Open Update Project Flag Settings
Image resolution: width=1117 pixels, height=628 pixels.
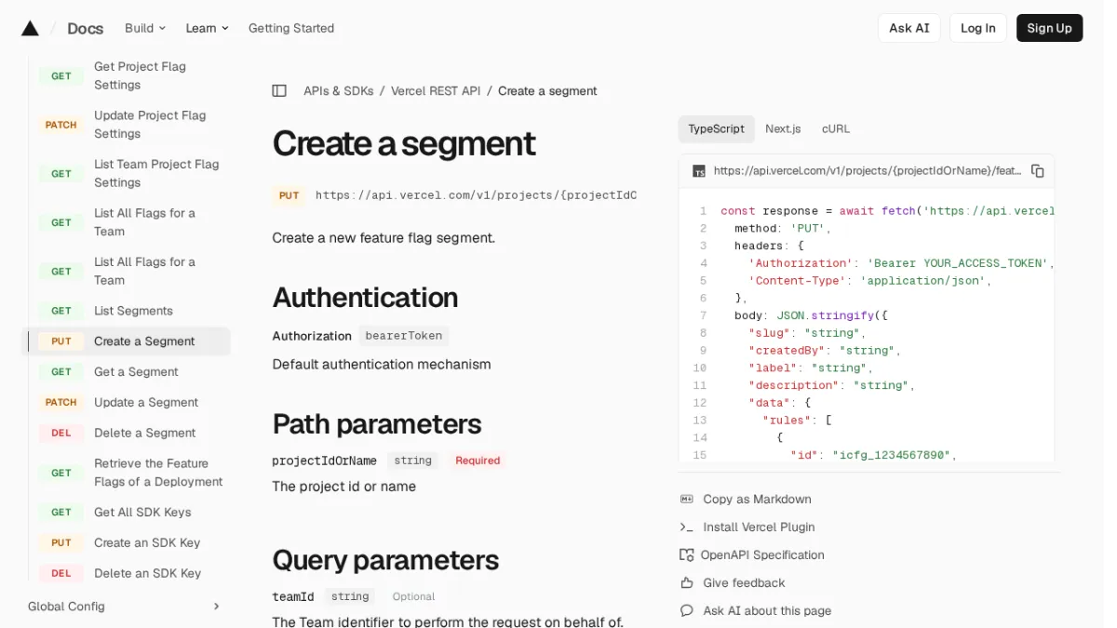[126, 125]
